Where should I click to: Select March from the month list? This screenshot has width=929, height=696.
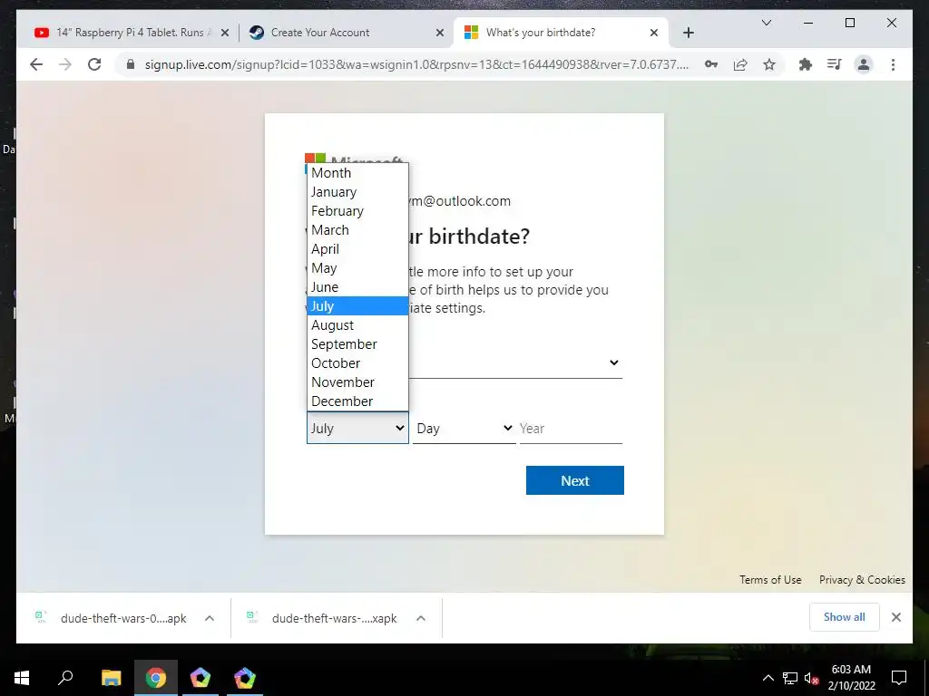click(x=357, y=229)
